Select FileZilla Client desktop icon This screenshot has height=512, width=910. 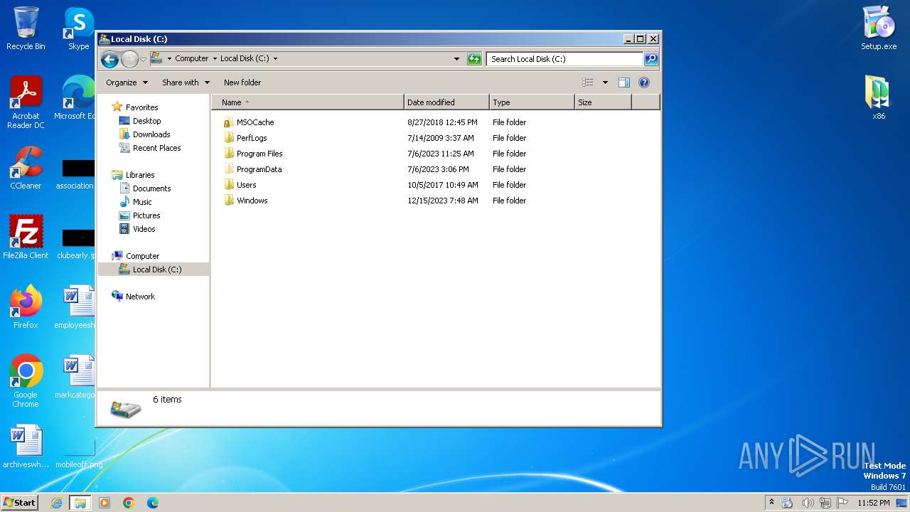pyautogui.click(x=26, y=238)
